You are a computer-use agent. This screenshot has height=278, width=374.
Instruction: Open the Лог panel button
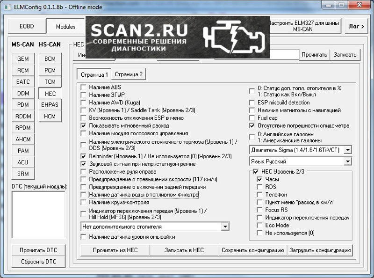356,26
